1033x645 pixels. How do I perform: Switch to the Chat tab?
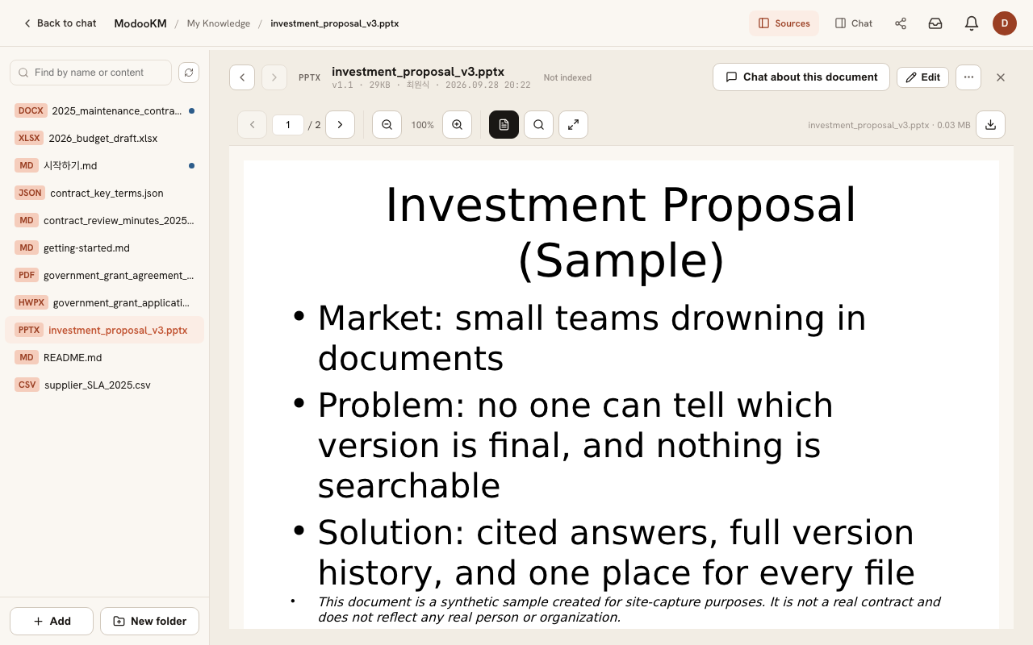click(854, 23)
